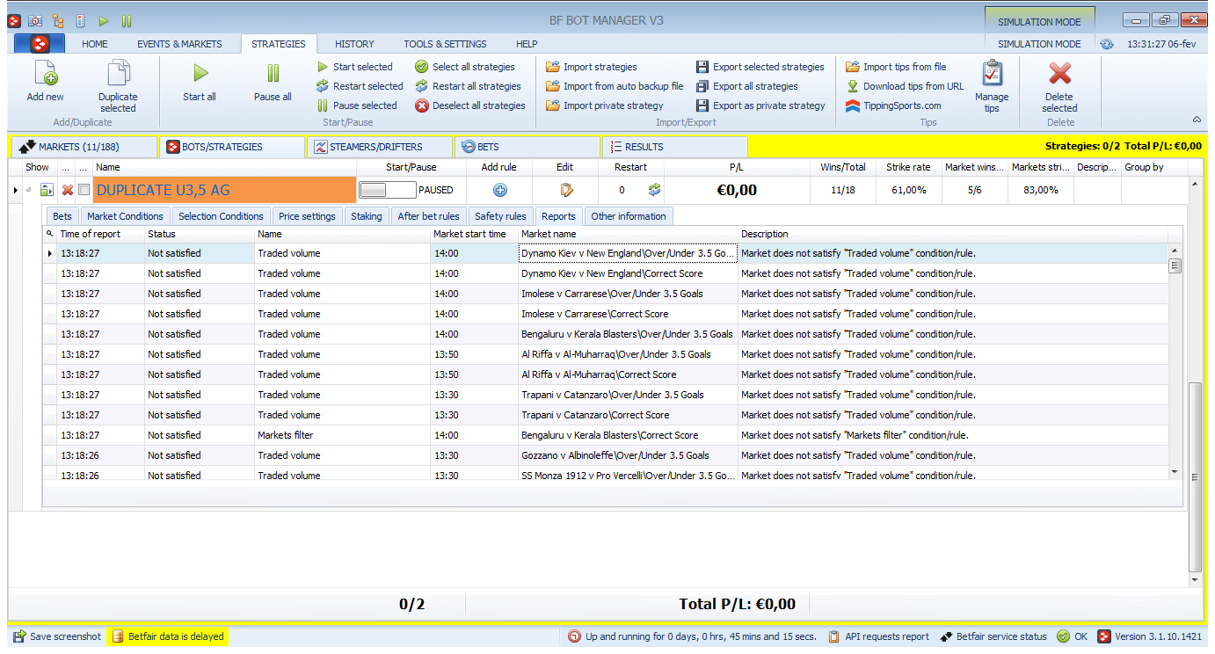Open the Selection Conditions sub-tab
Screen dimensions: 1215x654
tap(221, 216)
